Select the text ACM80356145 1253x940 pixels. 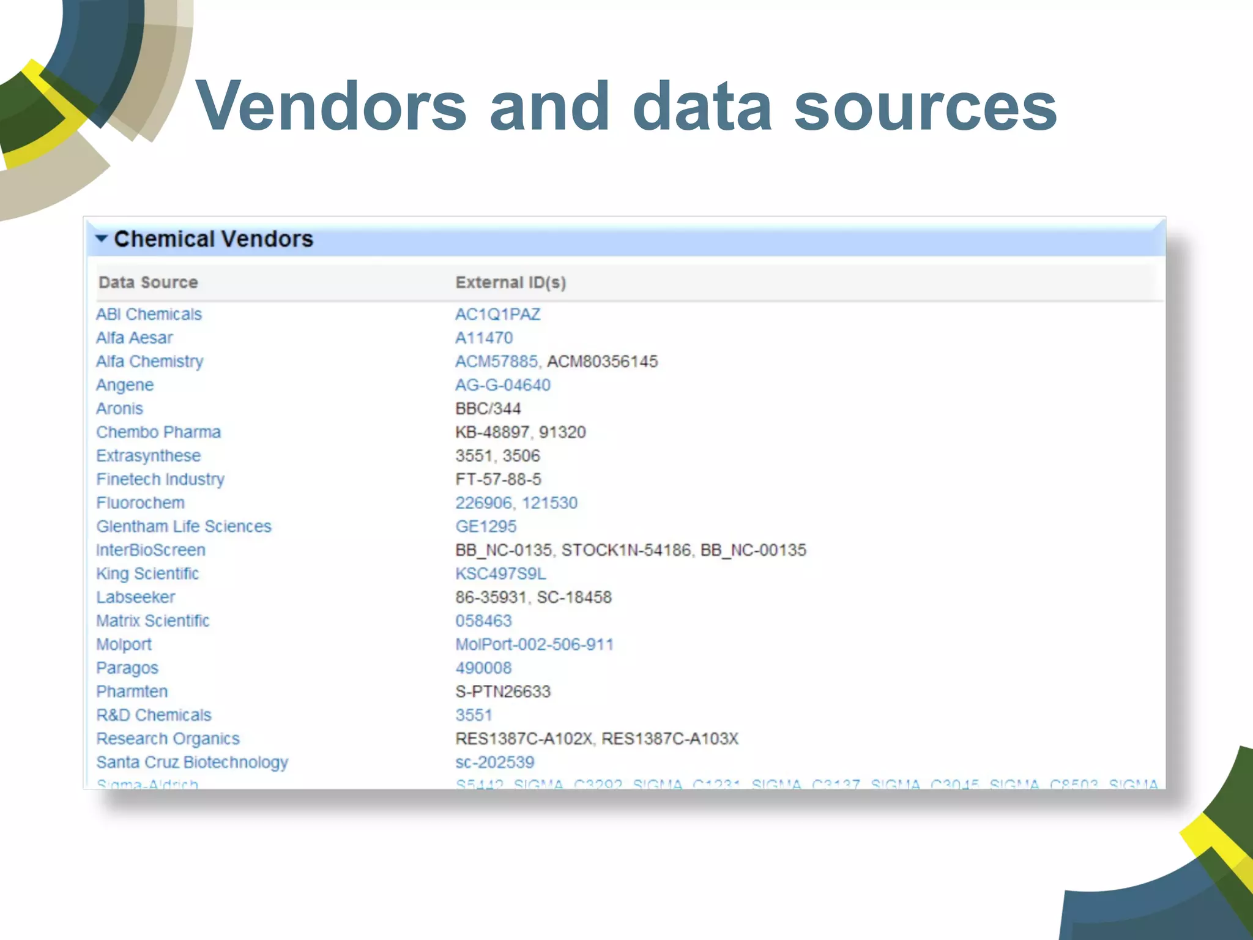point(602,362)
